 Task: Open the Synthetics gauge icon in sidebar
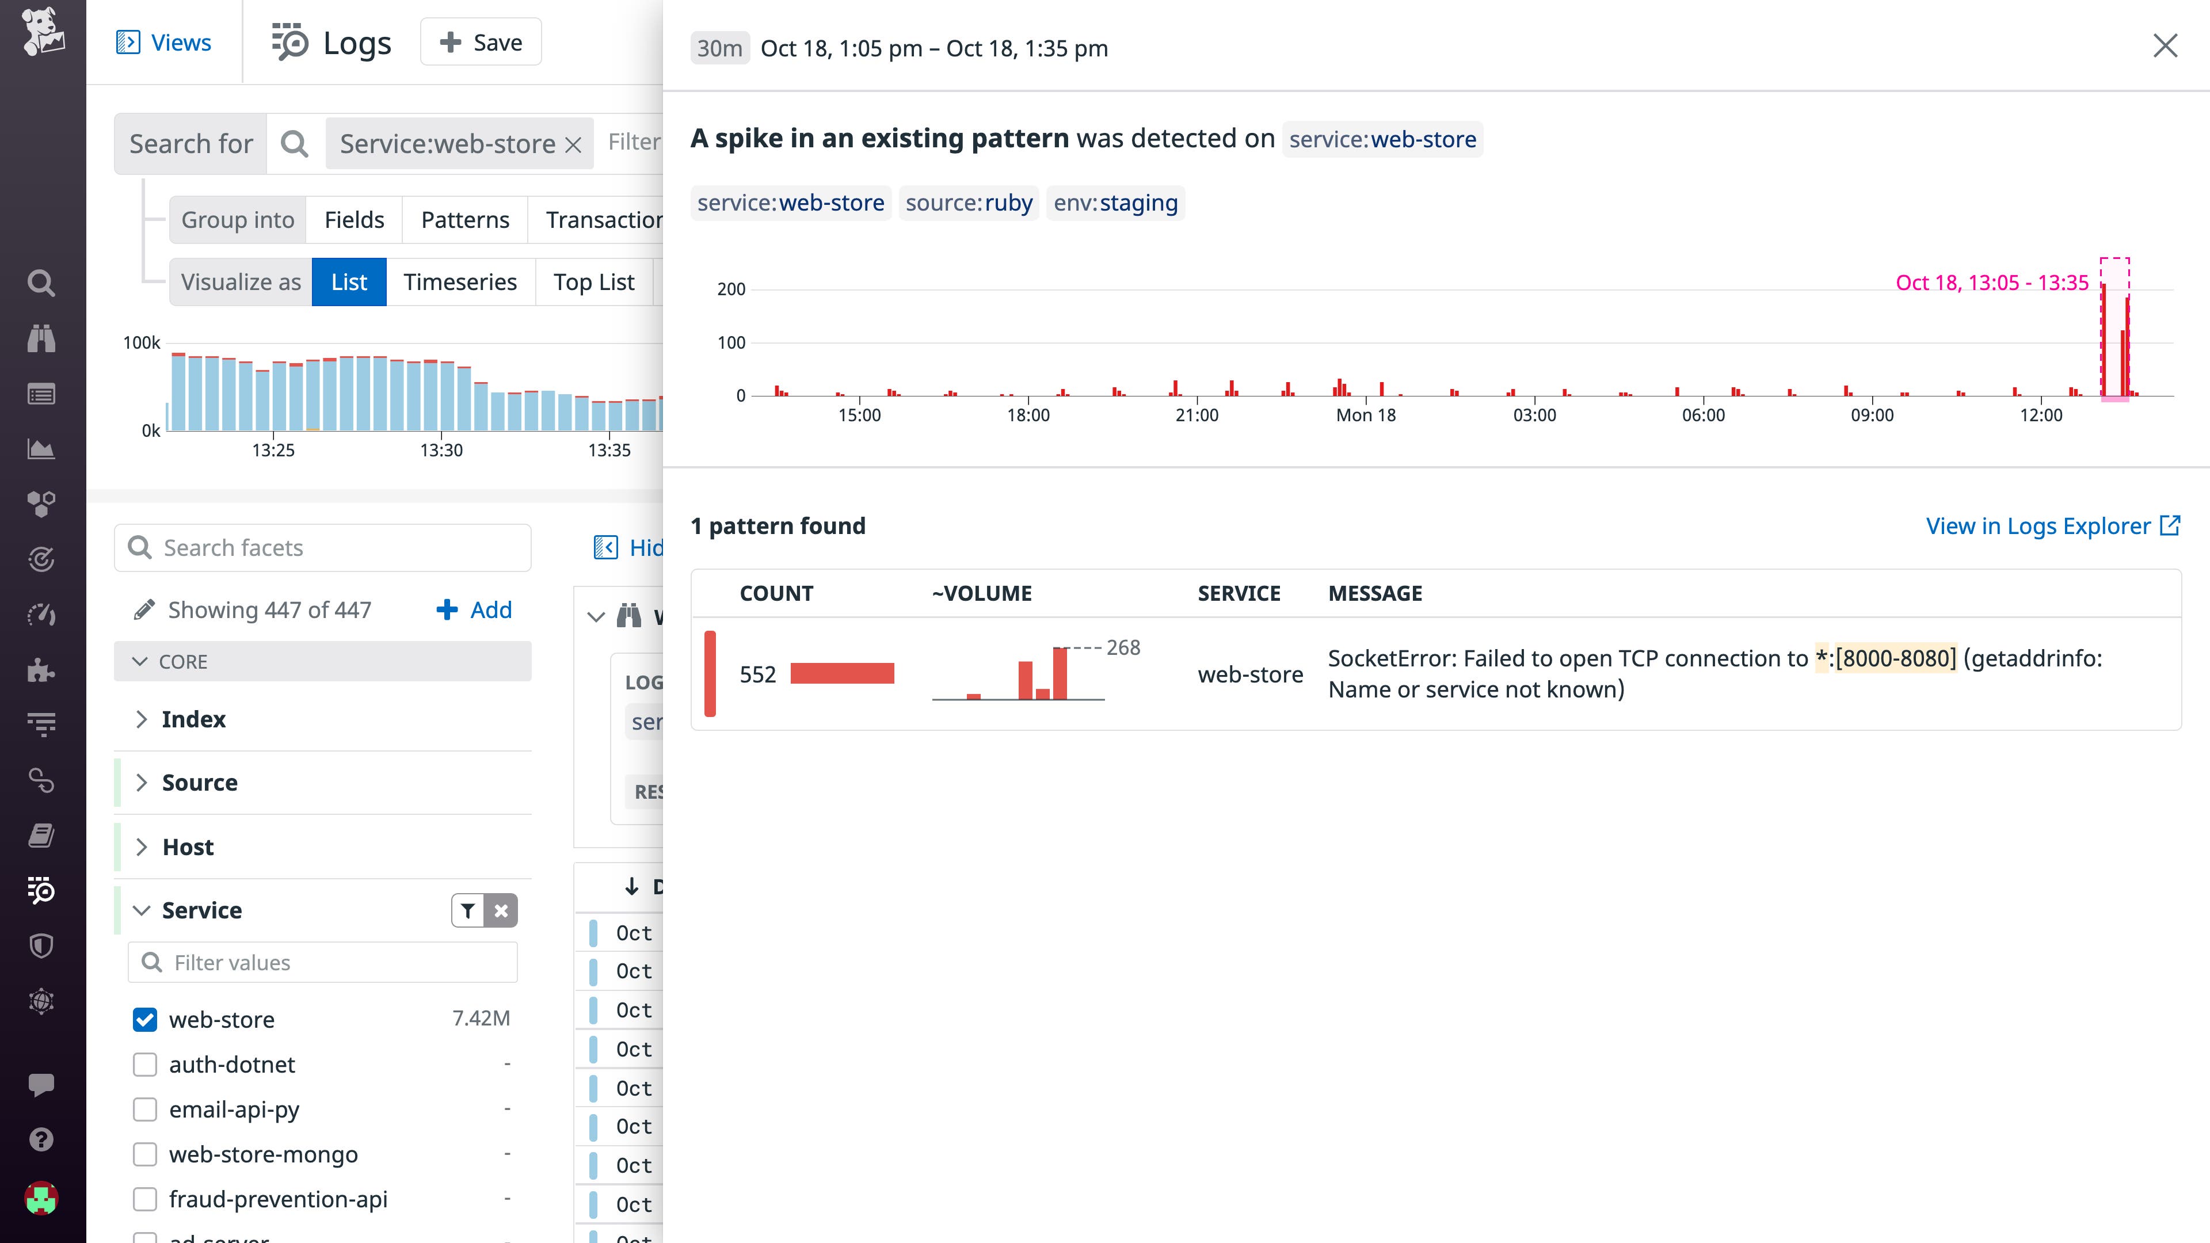coord(41,615)
